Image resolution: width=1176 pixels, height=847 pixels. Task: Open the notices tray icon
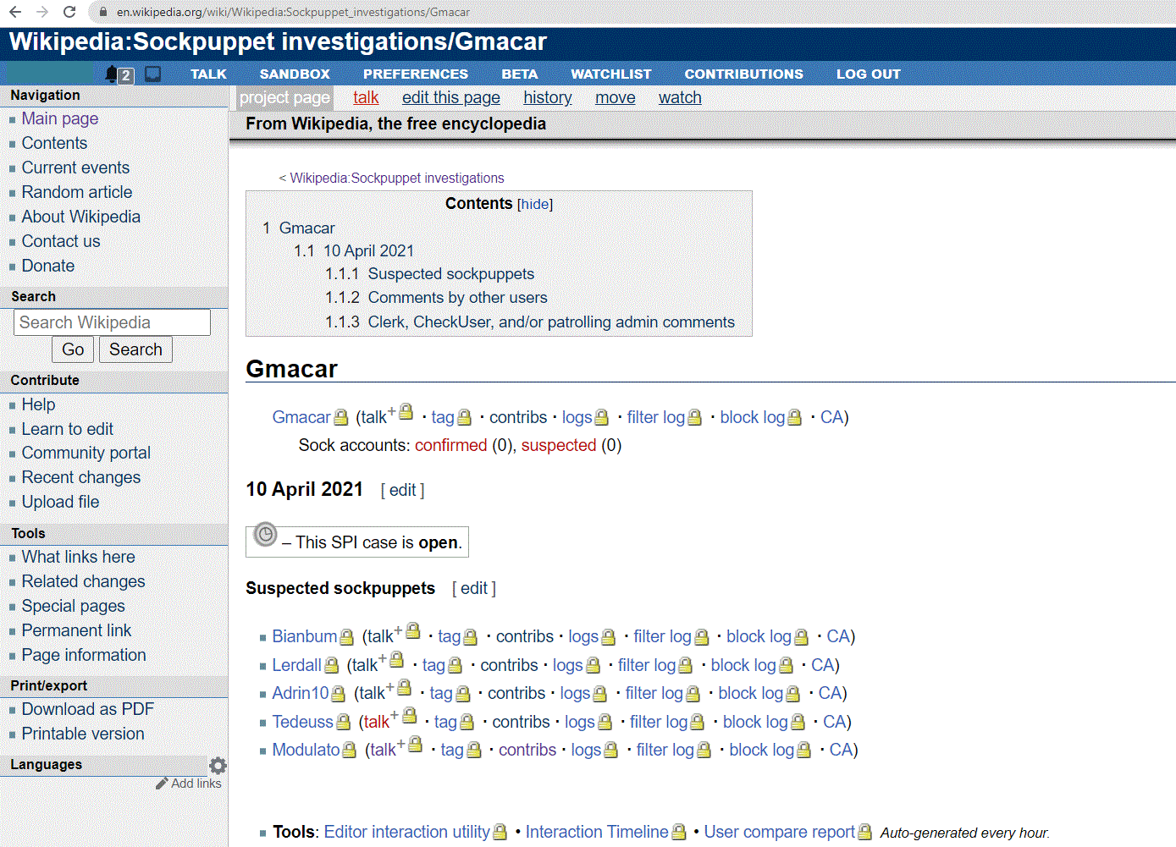153,74
